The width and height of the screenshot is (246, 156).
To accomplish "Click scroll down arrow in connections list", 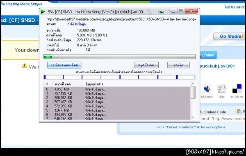I will coord(193,117).
